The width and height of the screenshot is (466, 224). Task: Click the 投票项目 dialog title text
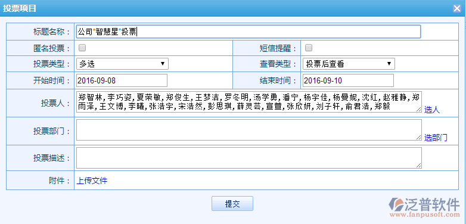(20, 8)
